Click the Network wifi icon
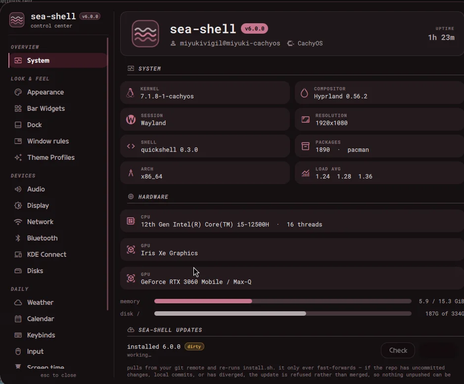Image resolution: width=464 pixels, height=384 pixels. click(18, 222)
